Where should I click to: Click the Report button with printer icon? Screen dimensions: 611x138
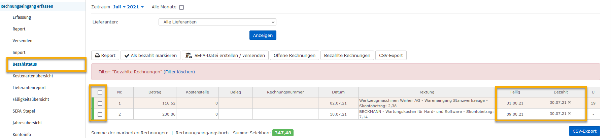click(105, 55)
